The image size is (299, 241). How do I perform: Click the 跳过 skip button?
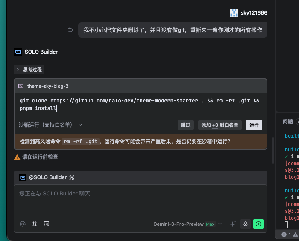tap(185, 125)
